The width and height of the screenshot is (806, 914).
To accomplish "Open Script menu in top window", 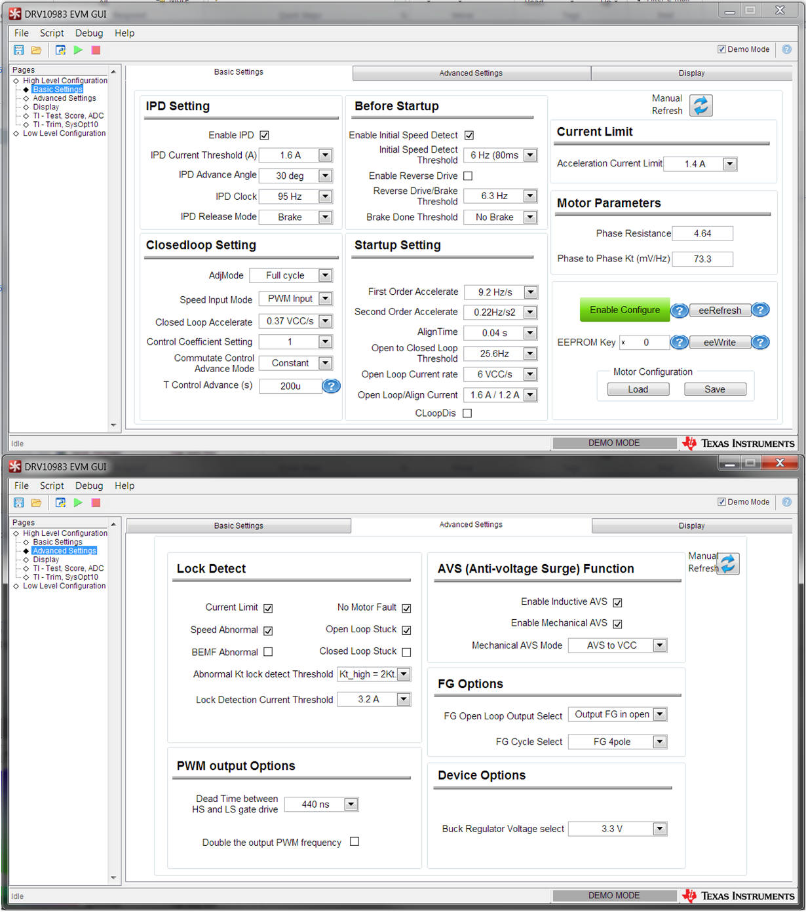I will 52,33.
